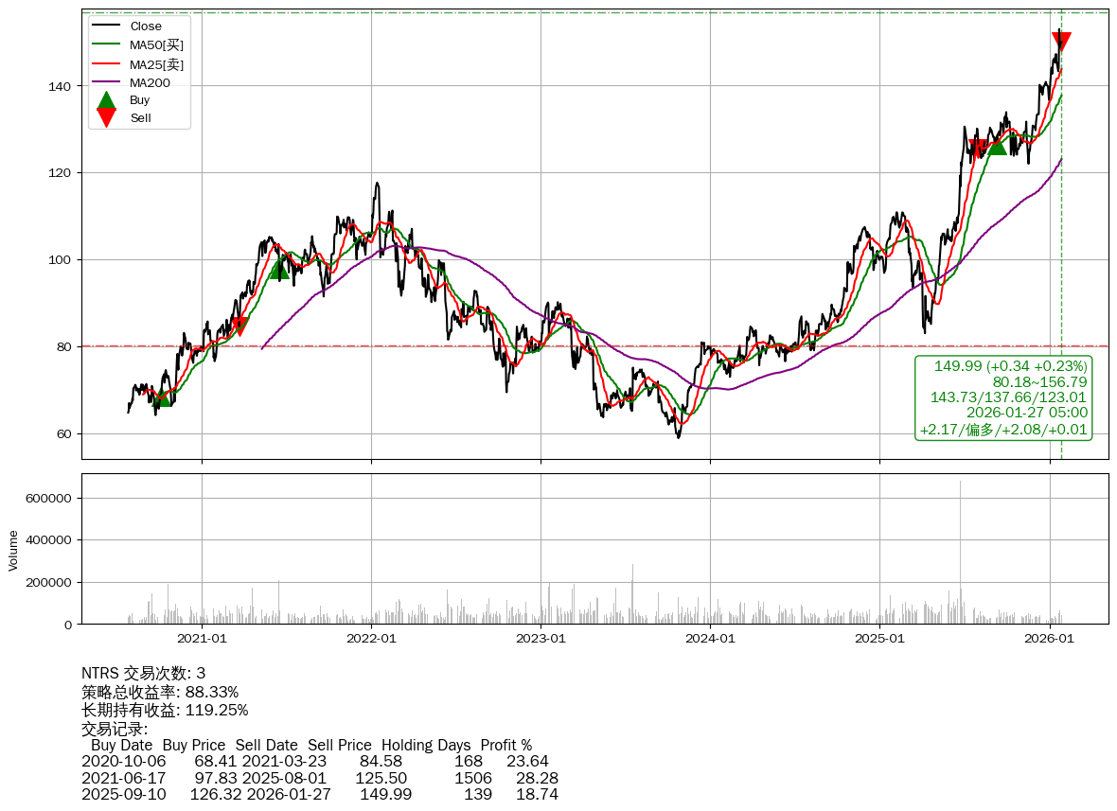Click the 策略总收益率 88.33% text line
Image resolution: width=1117 pixels, height=811 pixels.
coord(160,692)
